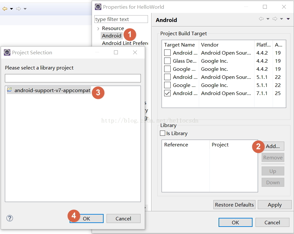Click Cancel in Project Selection dialog
This screenshot has height=234, width=294.
123,218
